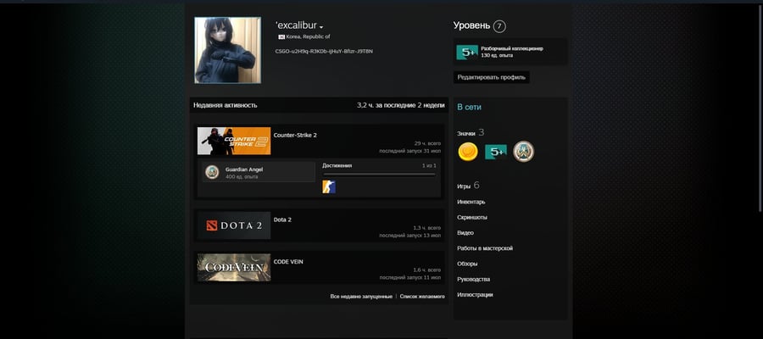Image resolution: width=763 pixels, height=339 pixels.
Task: Click the 'excalibur profile name
Action: coord(296,25)
